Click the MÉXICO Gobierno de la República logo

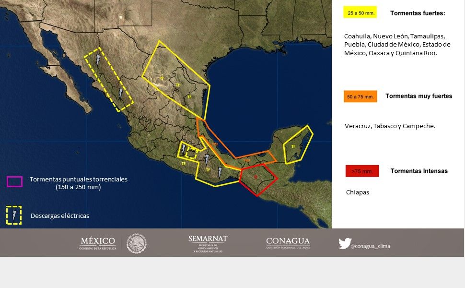(98, 243)
